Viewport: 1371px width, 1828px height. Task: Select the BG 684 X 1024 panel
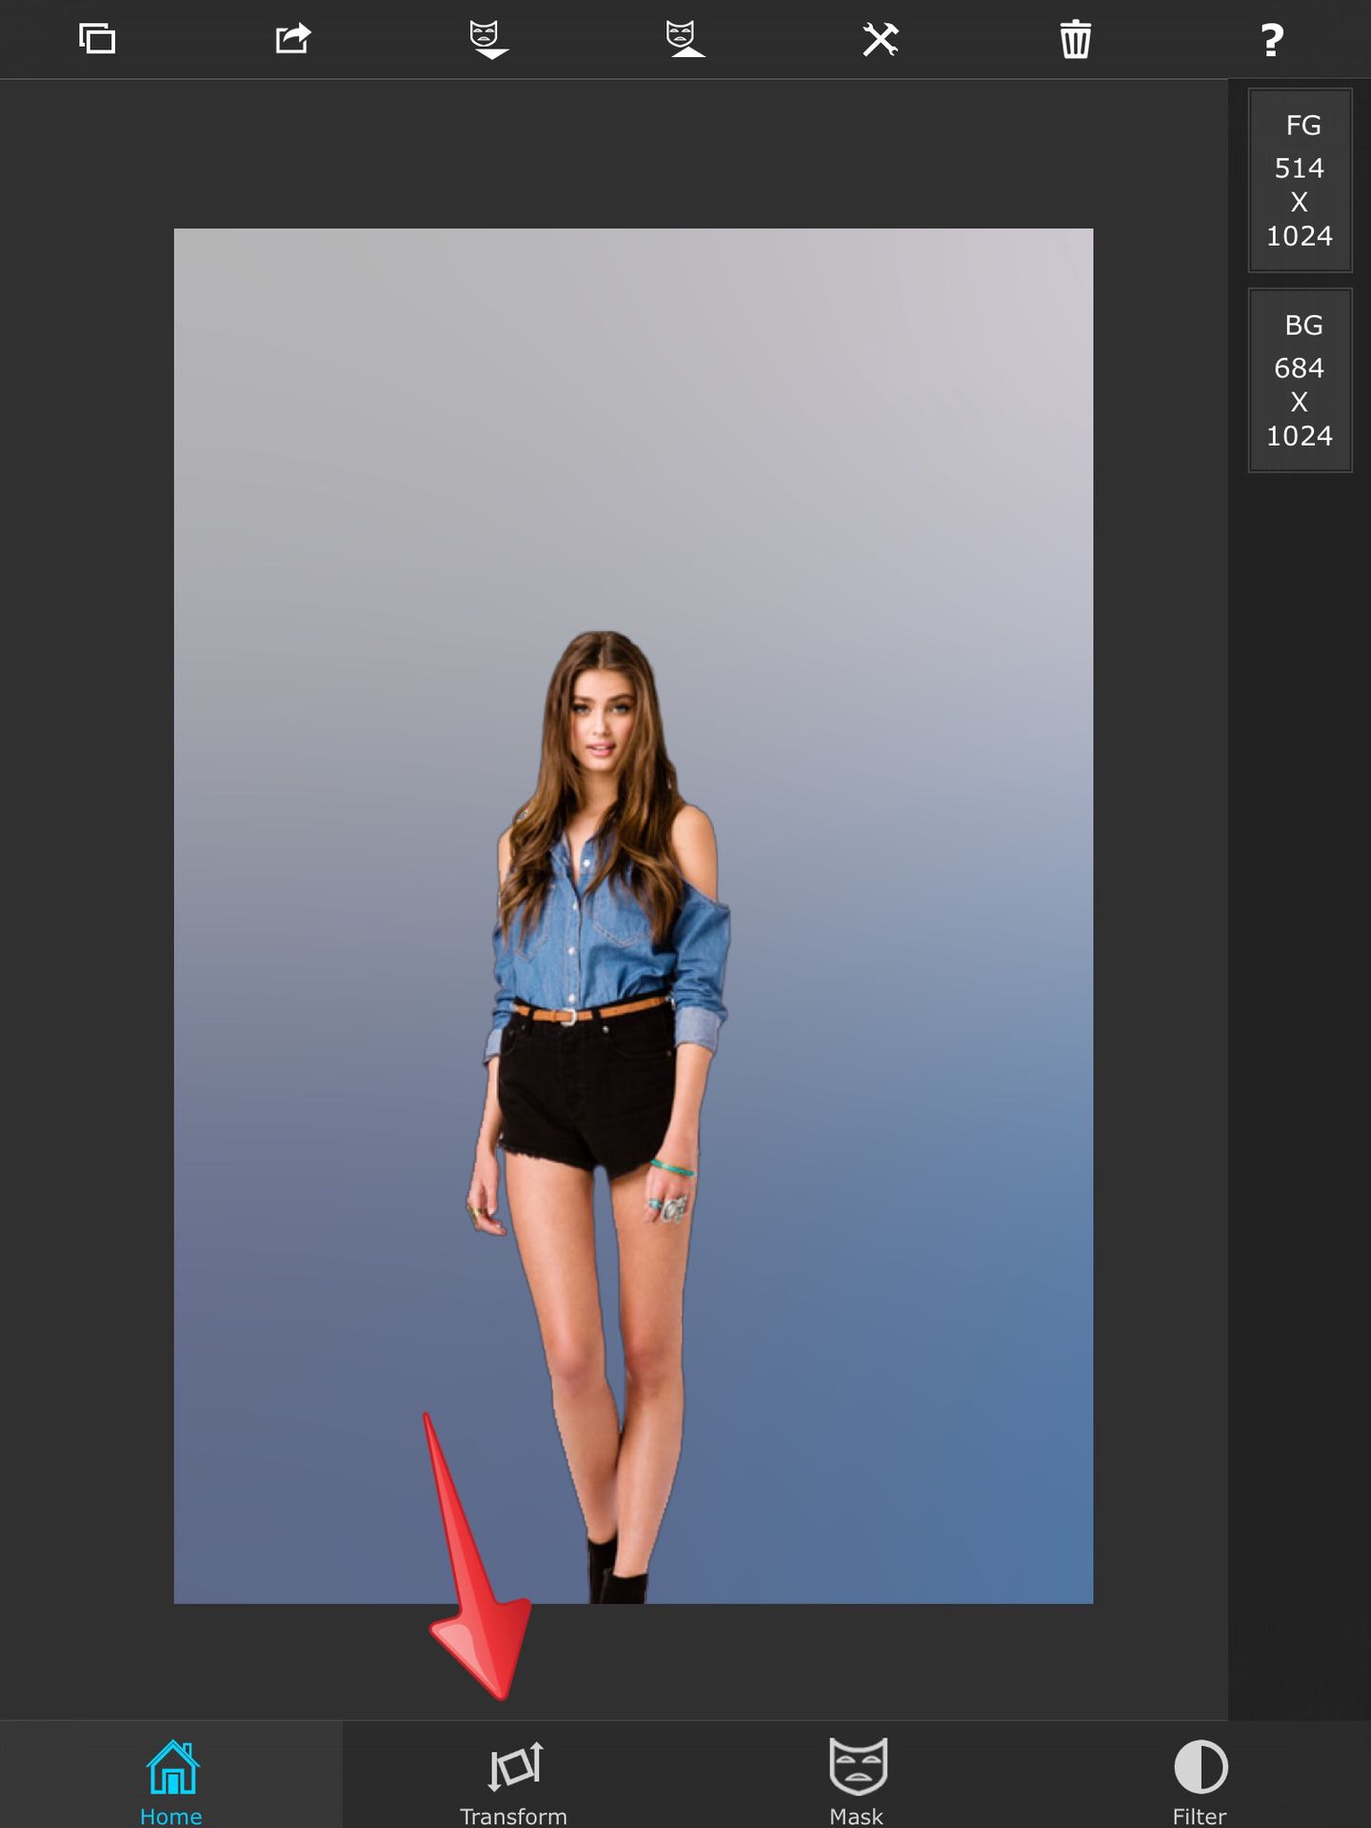[x=1300, y=380]
